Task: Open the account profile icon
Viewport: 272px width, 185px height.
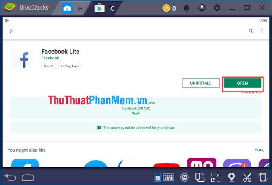Action: tap(202, 8)
